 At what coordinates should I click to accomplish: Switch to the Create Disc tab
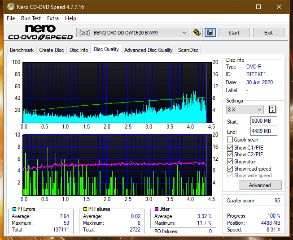tap(52, 50)
